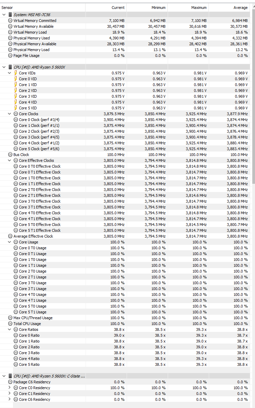This screenshot has width=255, height=408.
Task: Collapse the Core VIDs group
Action: click(x=9, y=73)
